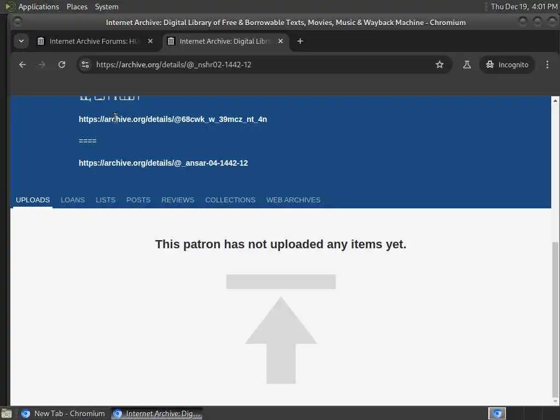Open the Applications menu
The height and width of the screenshot is (420, 560).
pyautogui.click(x=32, y=7)
